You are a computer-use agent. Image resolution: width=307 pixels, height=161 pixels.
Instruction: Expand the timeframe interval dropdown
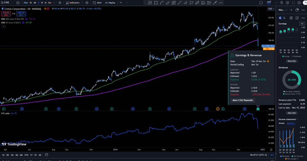54,3
